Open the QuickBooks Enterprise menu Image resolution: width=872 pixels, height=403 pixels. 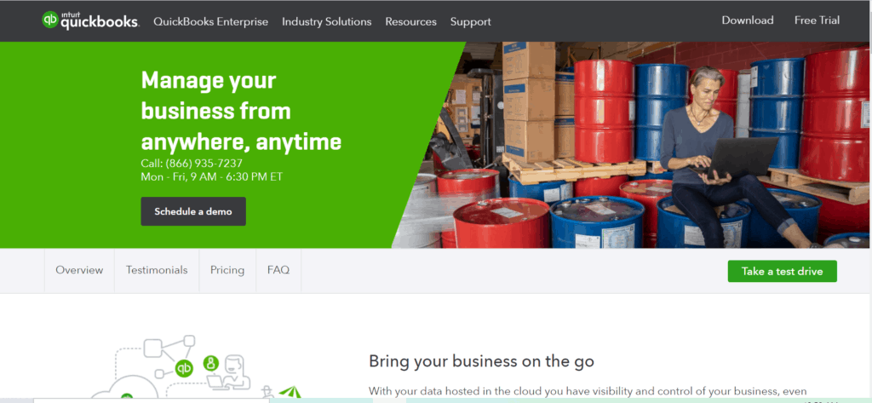211,21
